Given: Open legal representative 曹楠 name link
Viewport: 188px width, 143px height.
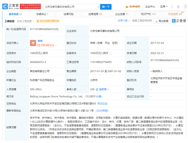Looking at the screenshot, I should pyautogui.click(x=40, y=41).
